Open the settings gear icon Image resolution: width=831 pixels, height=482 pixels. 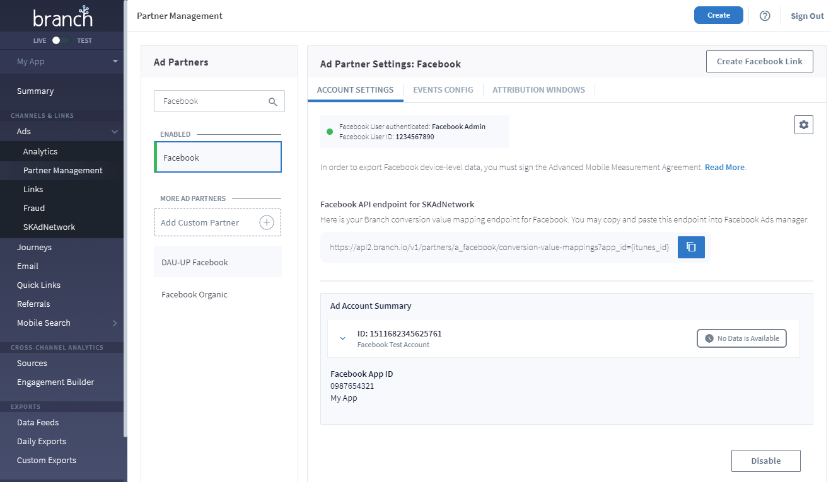(x=804, y=125)
